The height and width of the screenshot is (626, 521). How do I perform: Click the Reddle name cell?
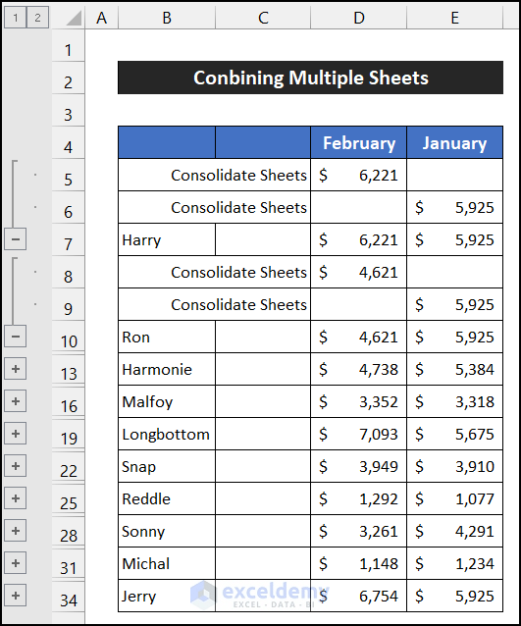coord(167,498)
